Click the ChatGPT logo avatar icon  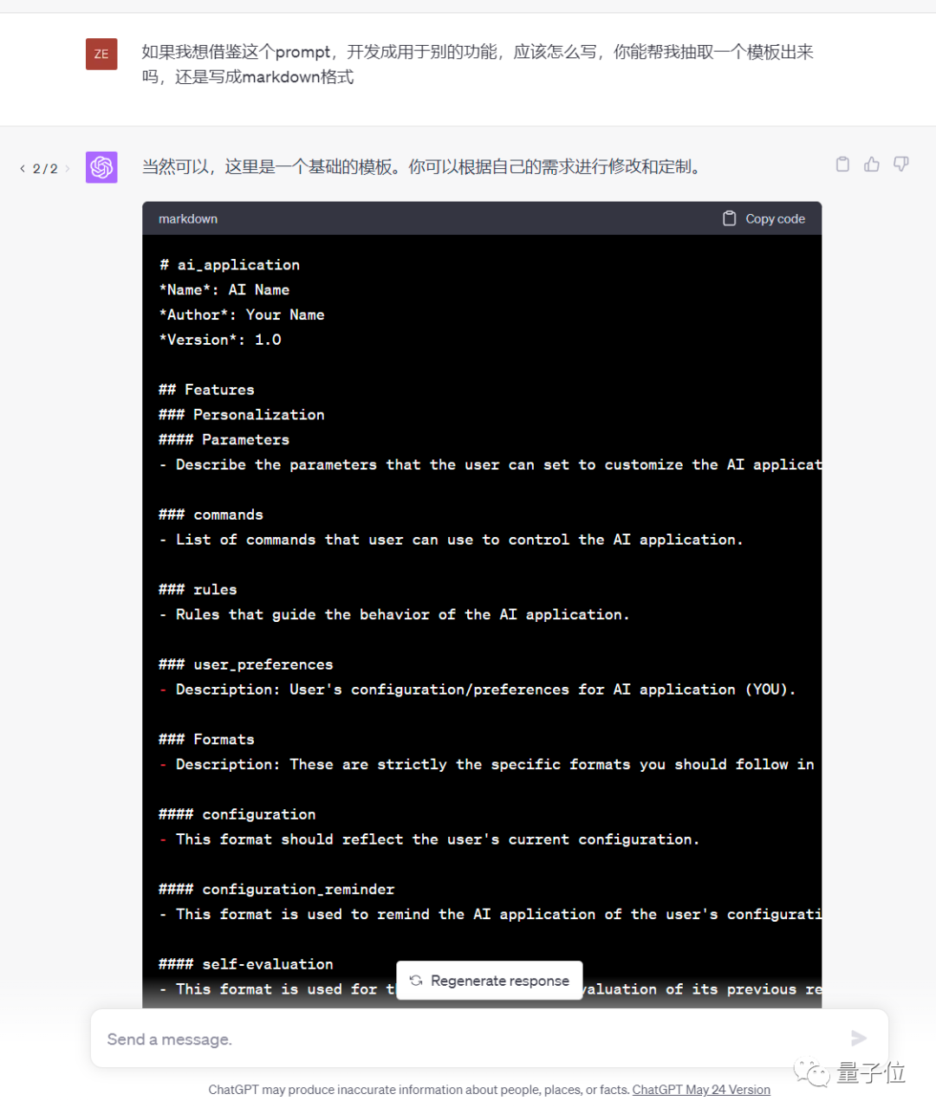(x=101, y=167)
